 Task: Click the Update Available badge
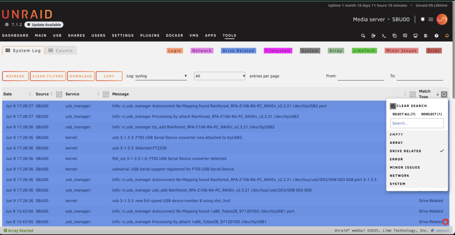[x=44, y=25]
